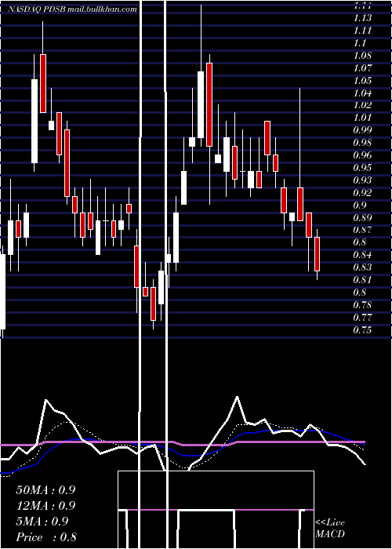392x549 pixels.
Task: Click the 0.81 price axis label
Action: click(362, 280)
